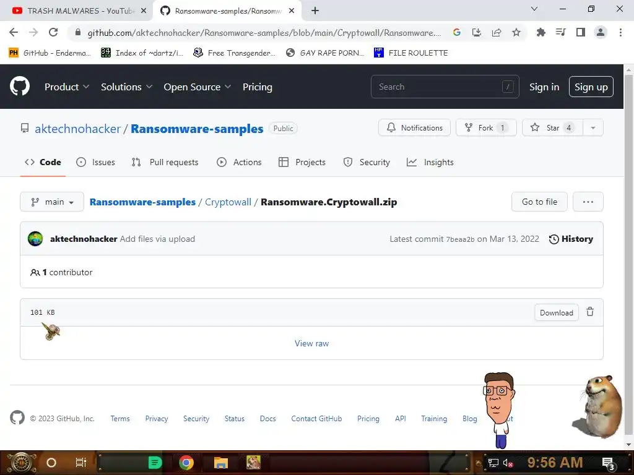
Task: Open the Star lists dropdown arrow
Action: point(593,127)
